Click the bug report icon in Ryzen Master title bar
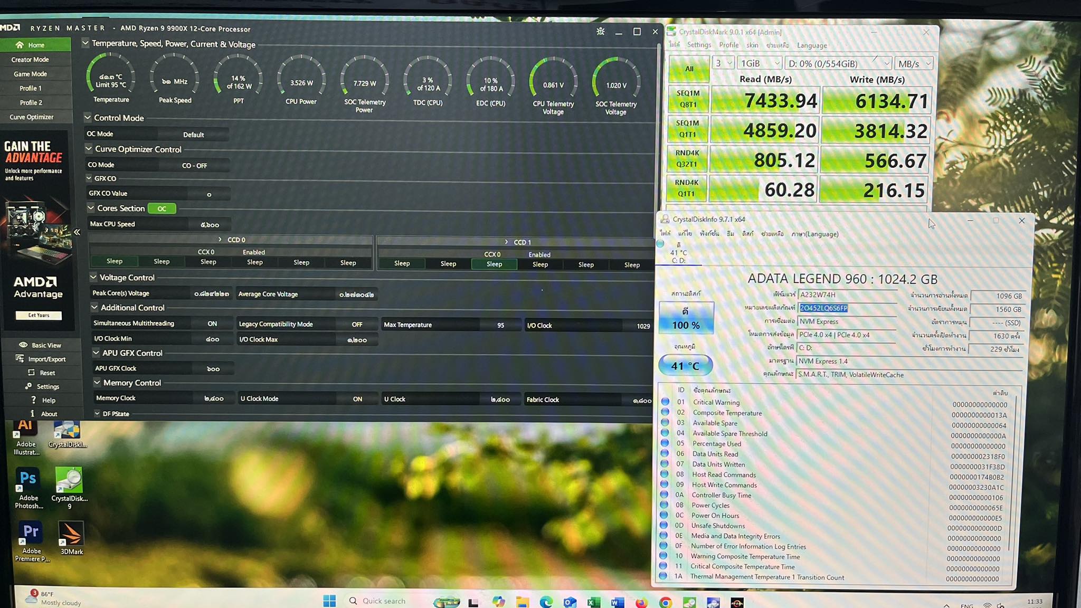The width and height of the screenshot is (1081, 608). [x=601, y=32]
